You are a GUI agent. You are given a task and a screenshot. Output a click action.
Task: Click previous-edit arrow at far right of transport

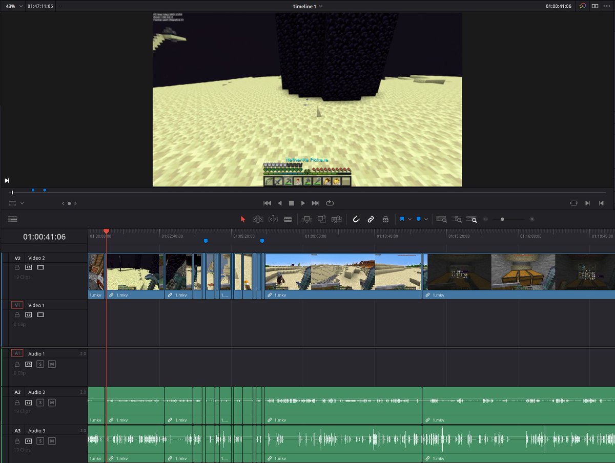coord(601,203)
